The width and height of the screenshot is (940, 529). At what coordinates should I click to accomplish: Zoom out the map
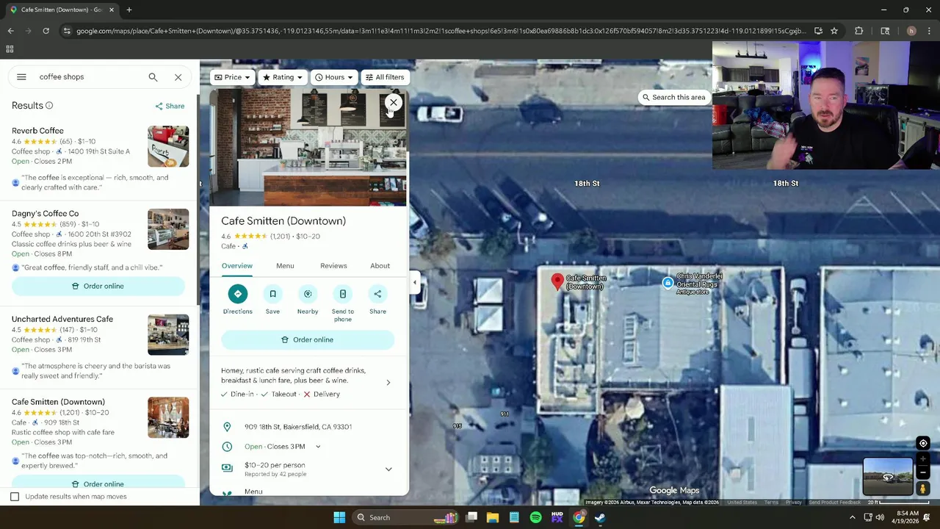click(923, 473)
